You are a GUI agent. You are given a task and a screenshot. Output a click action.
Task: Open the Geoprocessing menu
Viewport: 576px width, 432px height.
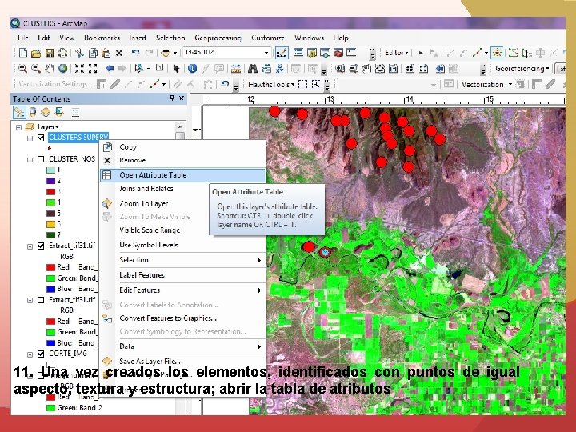[216, 38]
